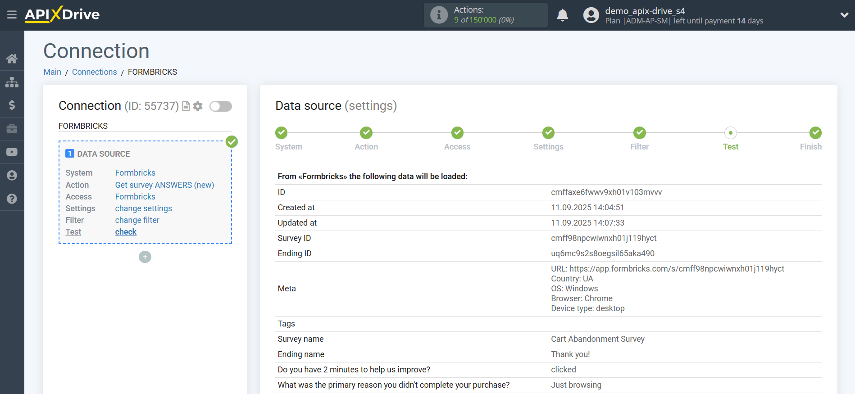Image resolution: width=855 pixels, height=394 pixels.
Task: Open connection settings gear icon
Action: (198, 106)
